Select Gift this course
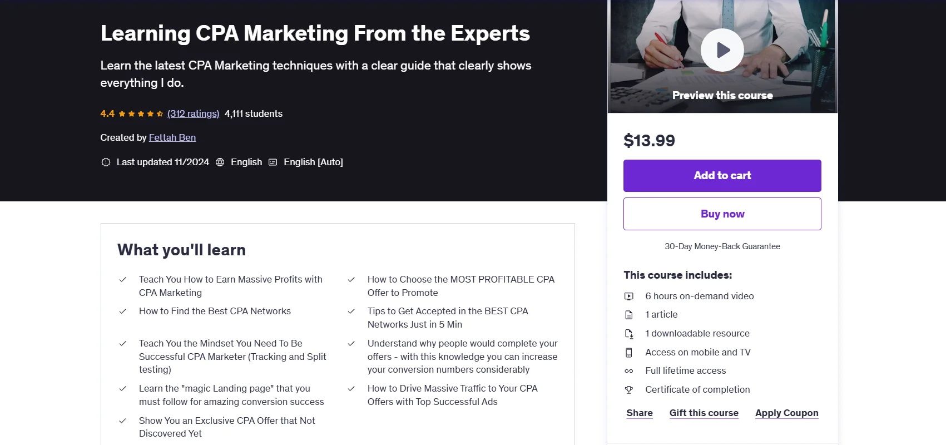The height and width of the screenshot is (445, 946). (x=704, y=413)
